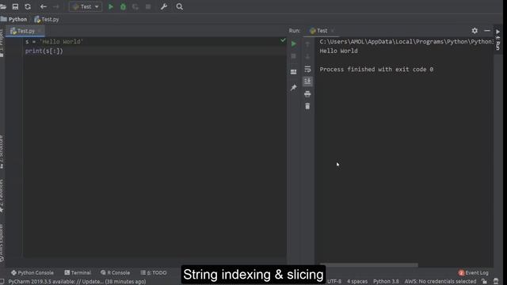Image resolution: width=507 pixels, height=285 pixels.
Task: Select Test.py in navigation breadcrumb
Action: [47, 19]
